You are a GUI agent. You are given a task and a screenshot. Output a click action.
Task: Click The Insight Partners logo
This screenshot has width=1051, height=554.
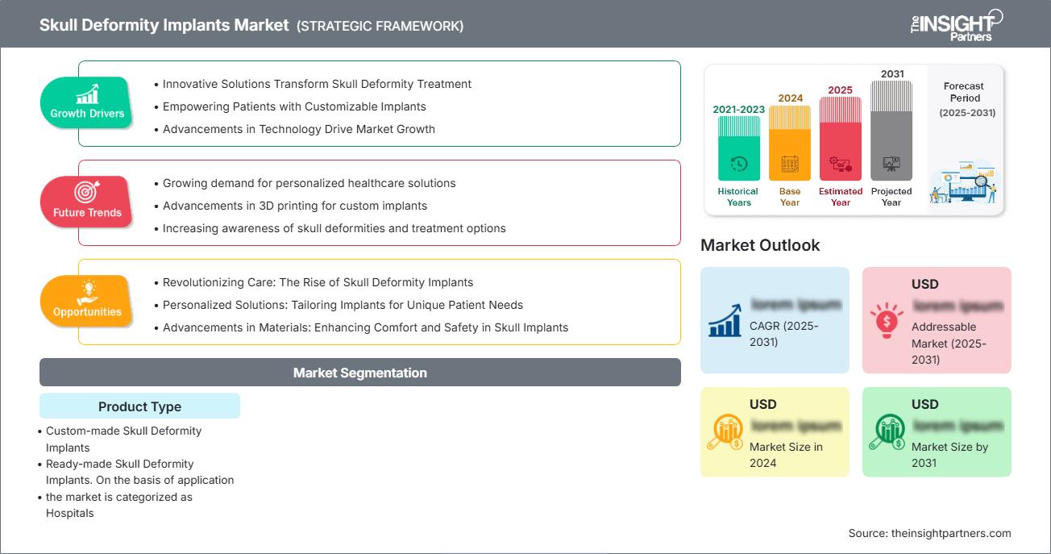point(956,24)
